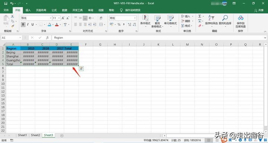Viewport: 268px width, 143px height.
Task: Open the File (文件) tab
Action: click(x=6, y=10)
